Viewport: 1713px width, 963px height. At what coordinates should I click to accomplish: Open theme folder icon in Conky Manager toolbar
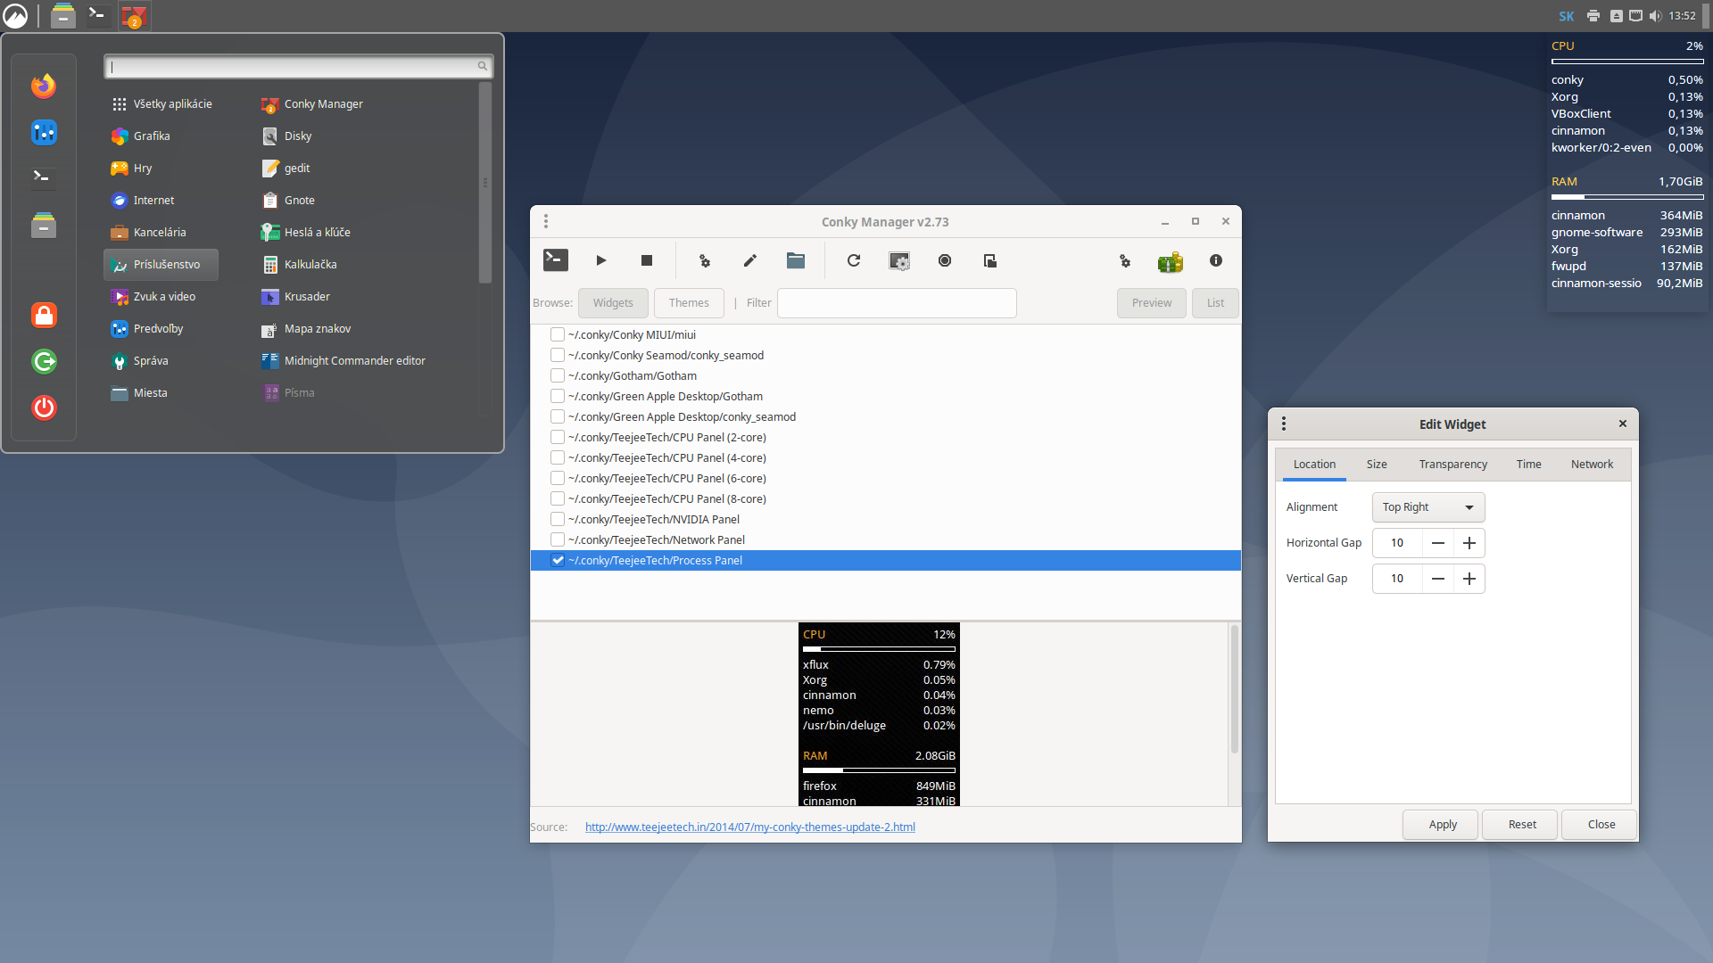pyautogui.click(x=796, y=260)
